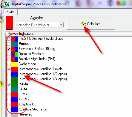Uncheck the Sinwave + Shifted 45 deg checkbox
Image resolution: width=132 pixels, height=117 pixels.
tap(9, 49)
